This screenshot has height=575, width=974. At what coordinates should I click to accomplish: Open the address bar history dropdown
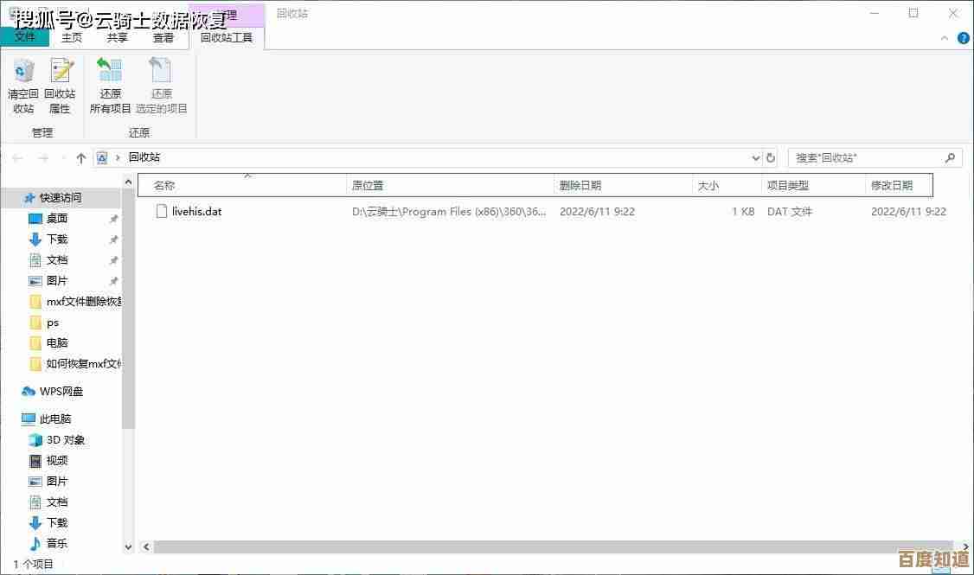click(x=756, y=157)
